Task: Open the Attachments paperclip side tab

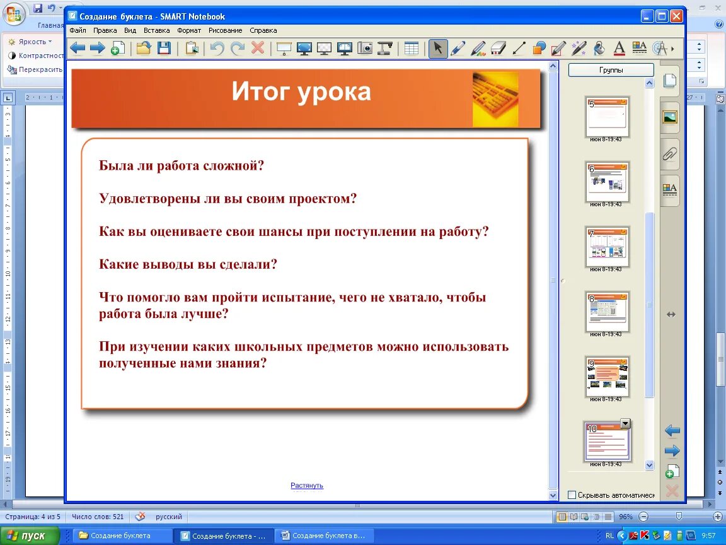Action: [670, 154]
